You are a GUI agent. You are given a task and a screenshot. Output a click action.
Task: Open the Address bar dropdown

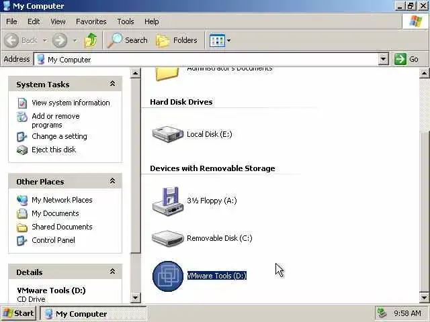(x=383, y=59)
